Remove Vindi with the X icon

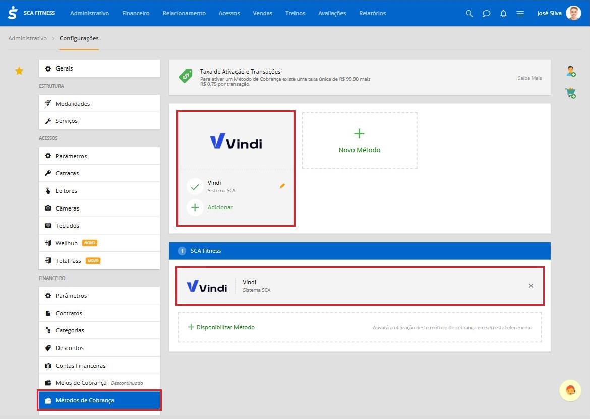click(531, 286)
